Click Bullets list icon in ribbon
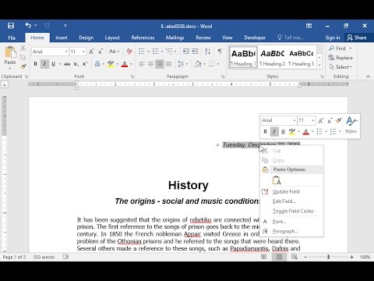374x281 pixels. pyautogui.click(x=142, y=52)
